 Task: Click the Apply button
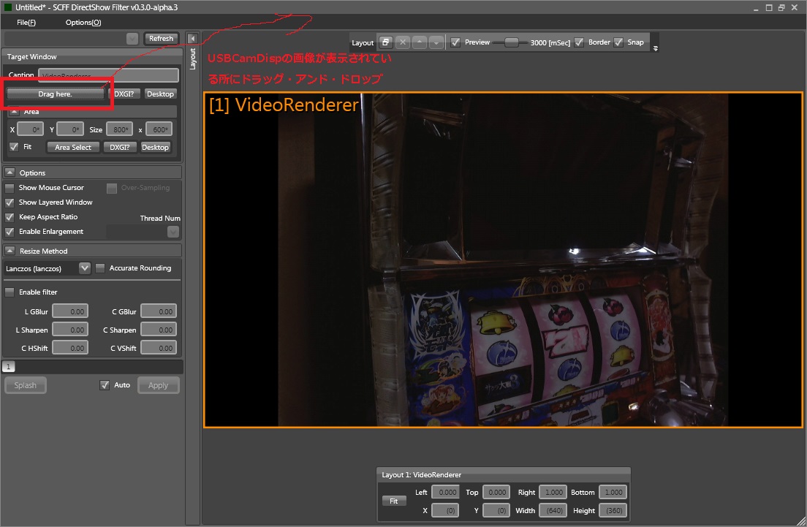click(x=159, y=385)
